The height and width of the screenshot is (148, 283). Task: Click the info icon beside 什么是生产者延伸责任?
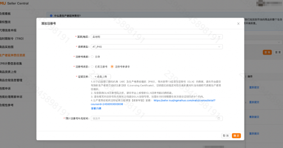click(x=51, y=16)
